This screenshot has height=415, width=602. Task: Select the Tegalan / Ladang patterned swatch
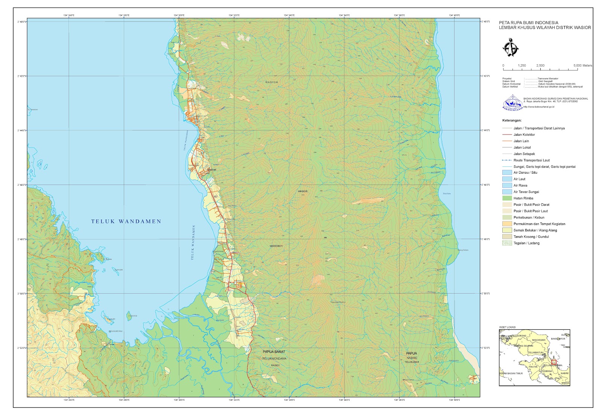[507, 243]
